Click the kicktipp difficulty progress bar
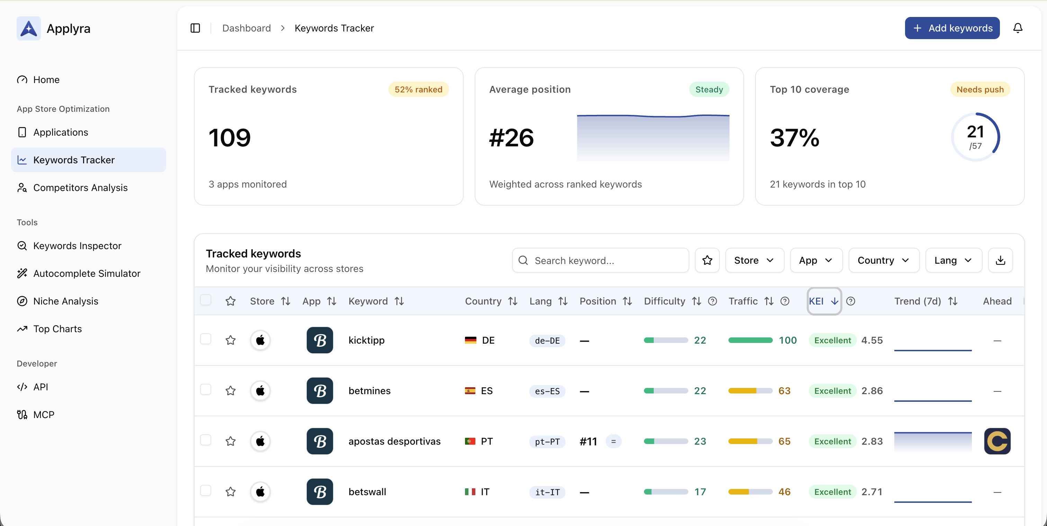The width and height of the screenshot is (1047, 526). [x=666, y=340]
